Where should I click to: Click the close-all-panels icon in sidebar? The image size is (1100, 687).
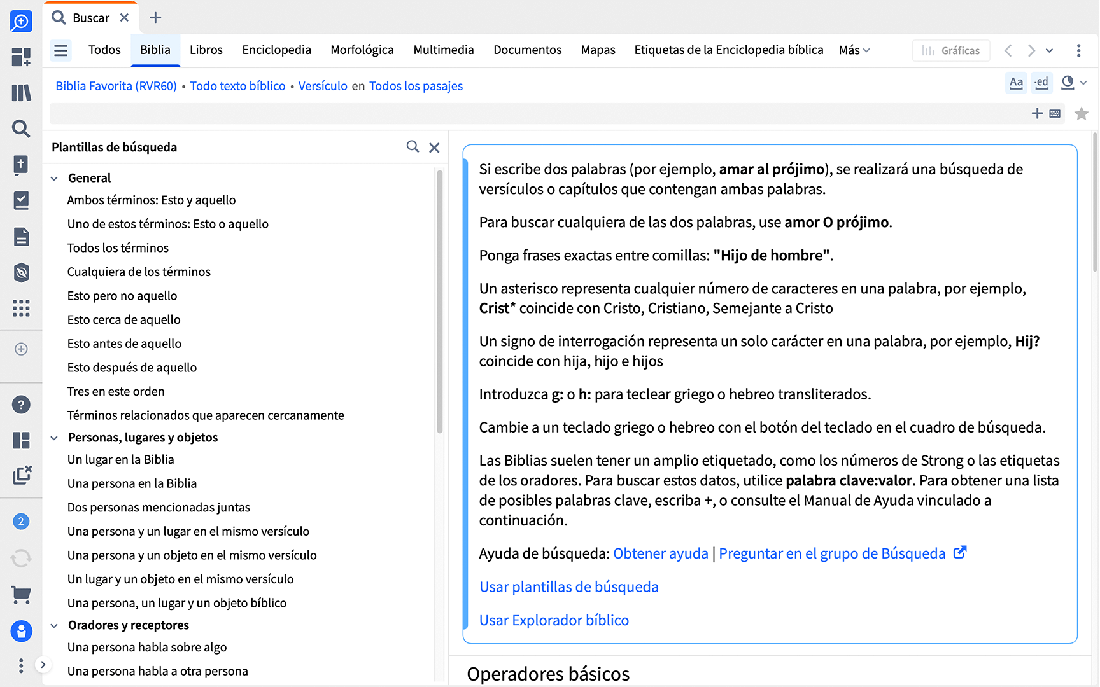pyautogui.click(x=21, y=476)
